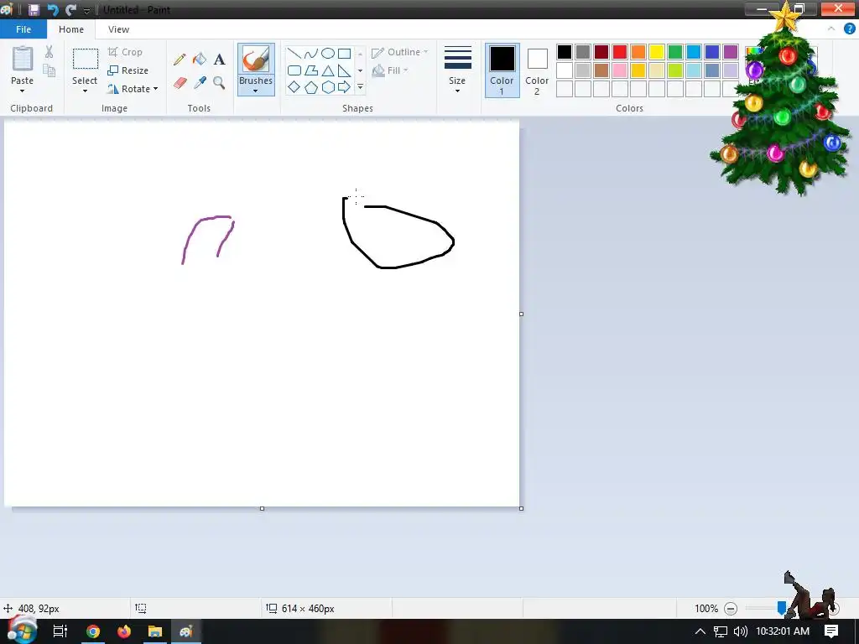Click the canvas bottom-right resize handle
Image resolution: width=859 pixels, height=644 pixels.
tap(521, 509)
